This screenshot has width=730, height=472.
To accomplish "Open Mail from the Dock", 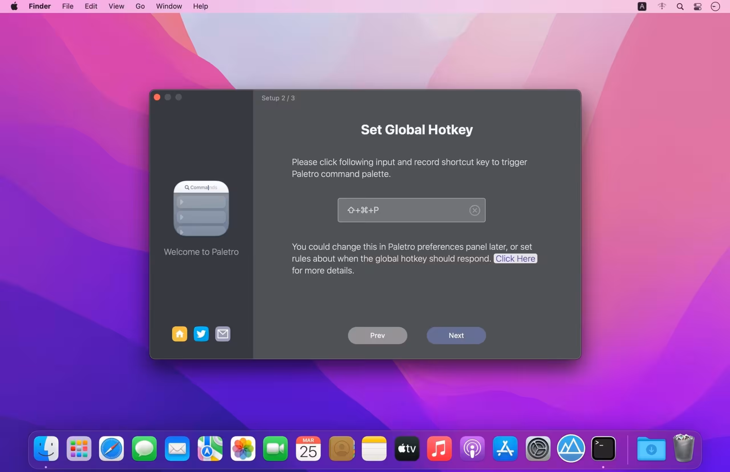I will click(x=177, y=448).
